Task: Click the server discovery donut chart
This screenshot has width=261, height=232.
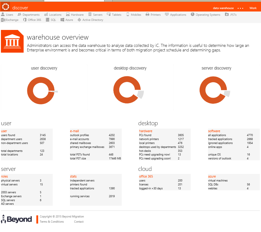Action: tap(215, 90)
